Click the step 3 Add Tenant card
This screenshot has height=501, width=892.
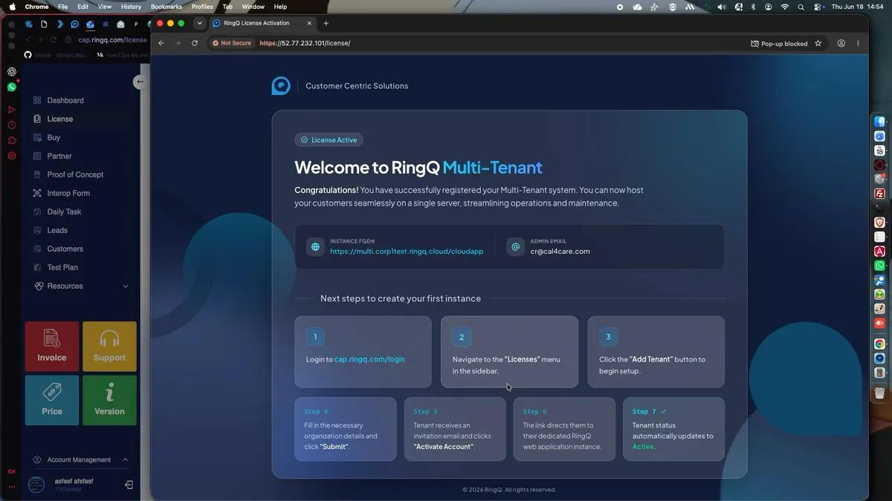656,352
